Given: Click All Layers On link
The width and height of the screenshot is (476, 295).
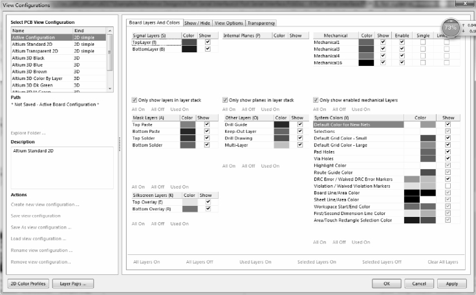Looking at the screenshot, I should [x=147, y=262].
